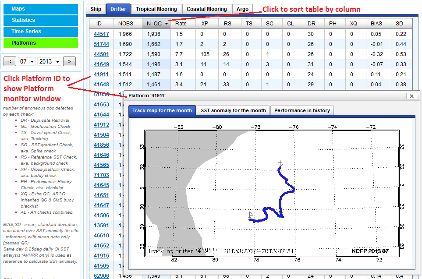Click platform ID 41649 link
This screenshot has height=279, width=422.
(x=101, y=64)
